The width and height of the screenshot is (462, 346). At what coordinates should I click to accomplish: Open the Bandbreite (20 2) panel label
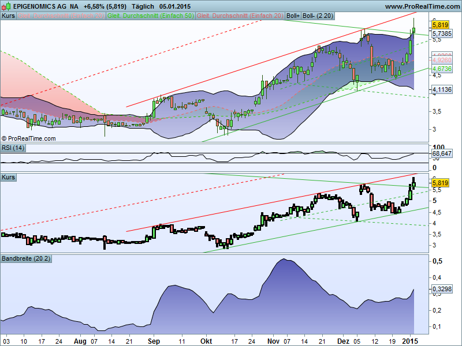coord(26,258)
